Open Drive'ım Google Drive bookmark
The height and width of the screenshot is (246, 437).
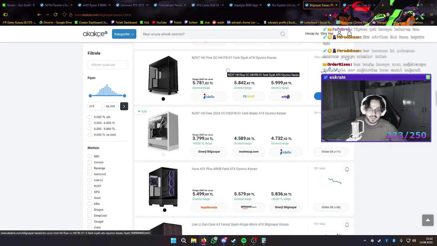56,23
